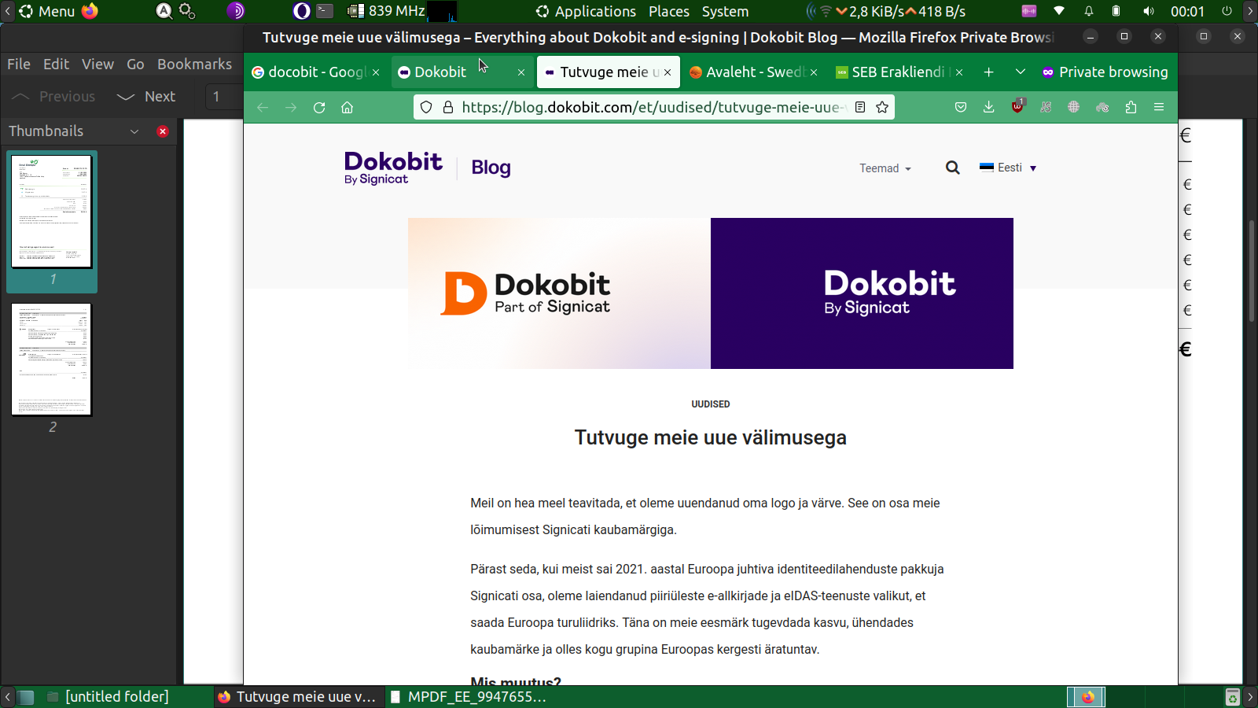Click the Dokobit by Signicat logo
Screen dimensions: 1258x708
click(x=393, y=168)
